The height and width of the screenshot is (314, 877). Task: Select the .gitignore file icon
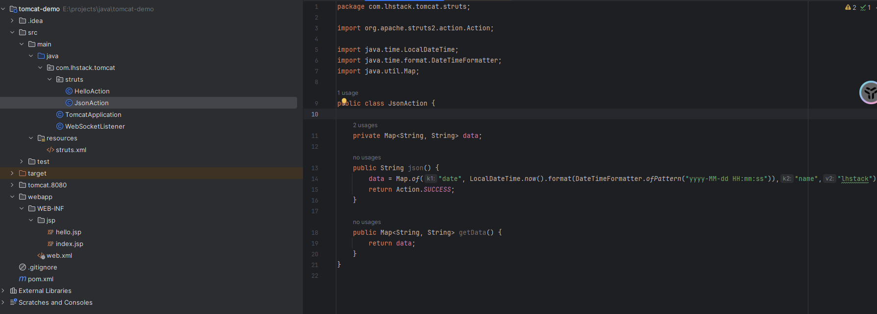(x=23, y=267)
